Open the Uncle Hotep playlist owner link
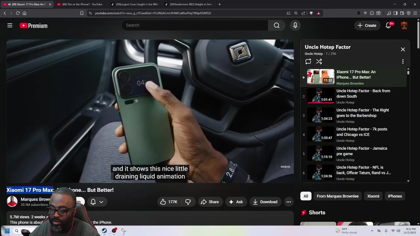Screen dimensions: 420x236 (x=314, y=54)
